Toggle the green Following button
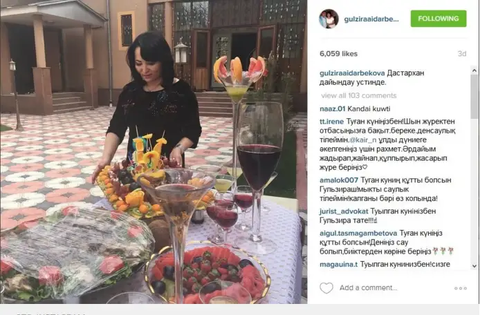The height and width of the screenshot is (315, 480). click(439, 19)
